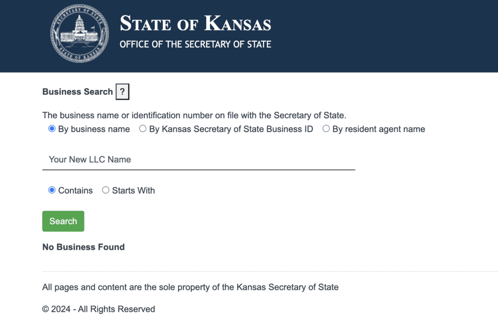Click the Business Search heading

[77, 91]
